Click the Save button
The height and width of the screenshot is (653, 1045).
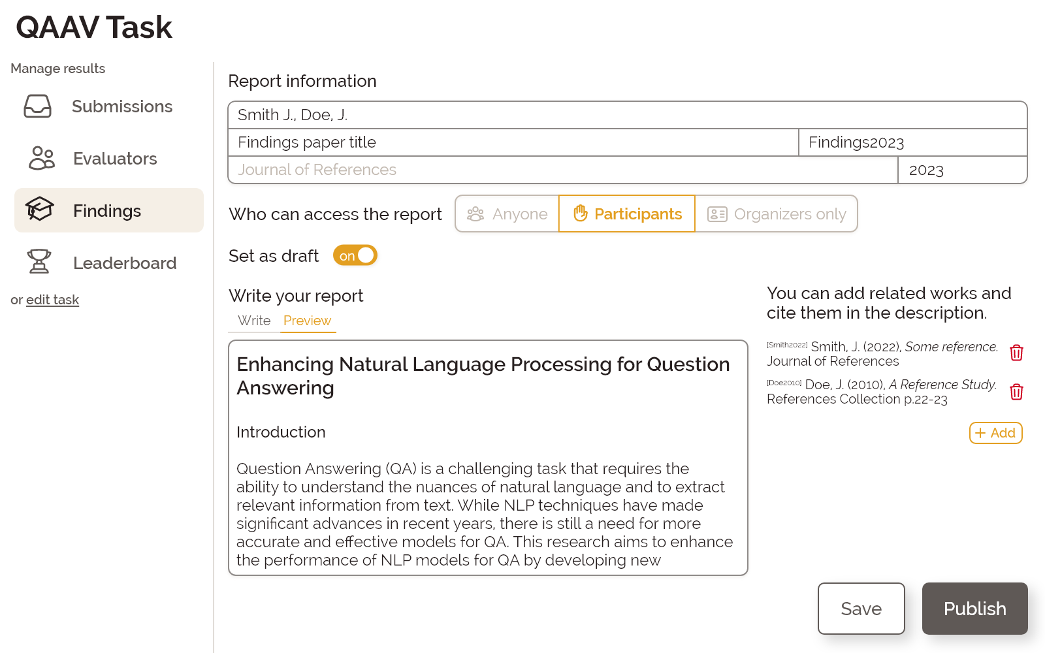click(x=861, y=609)
